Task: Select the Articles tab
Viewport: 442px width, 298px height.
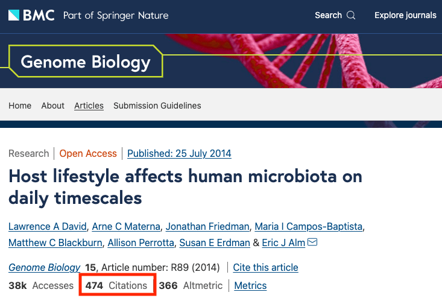Action: (x=89, y=106)
